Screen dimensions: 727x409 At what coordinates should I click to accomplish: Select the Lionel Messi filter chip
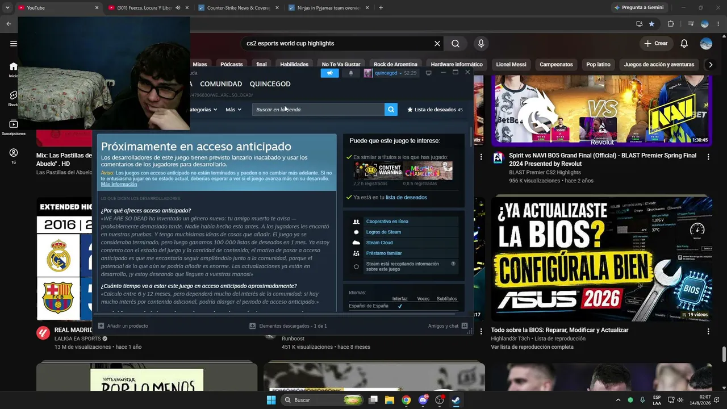[511, 64]
